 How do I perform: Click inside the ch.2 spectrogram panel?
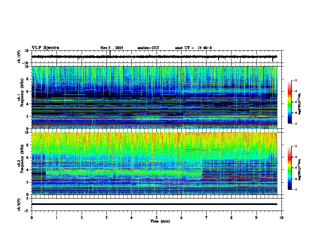click(154, 163)
